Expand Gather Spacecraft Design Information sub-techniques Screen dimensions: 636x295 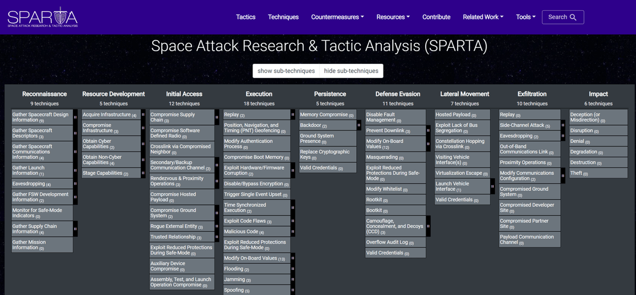coord(75,117)
